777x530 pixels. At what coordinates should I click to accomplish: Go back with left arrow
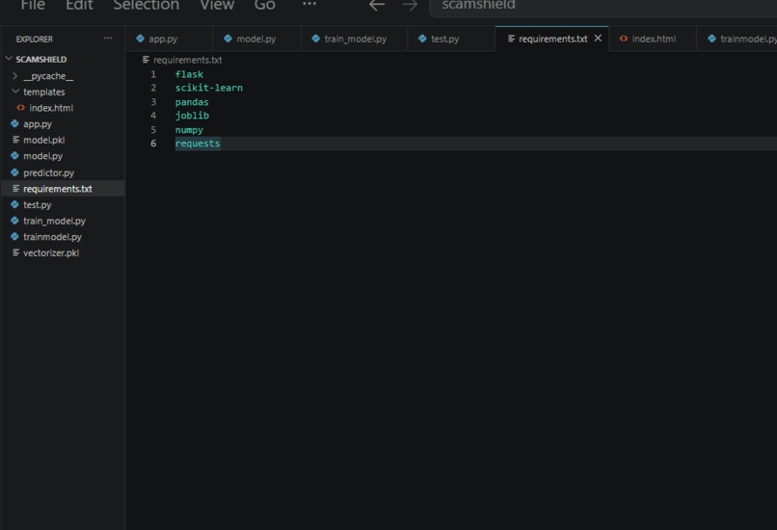coord(377,6)
